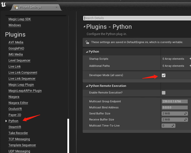The height and width of the screenshot is (153, 191).
Task: Open Live Link Component settings
Action: point(23,73)
